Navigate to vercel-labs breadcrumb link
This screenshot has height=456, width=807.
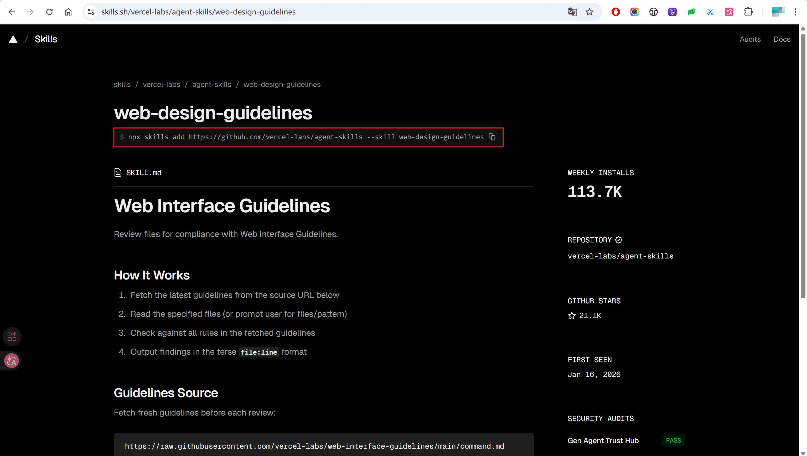tap(161, 85)
